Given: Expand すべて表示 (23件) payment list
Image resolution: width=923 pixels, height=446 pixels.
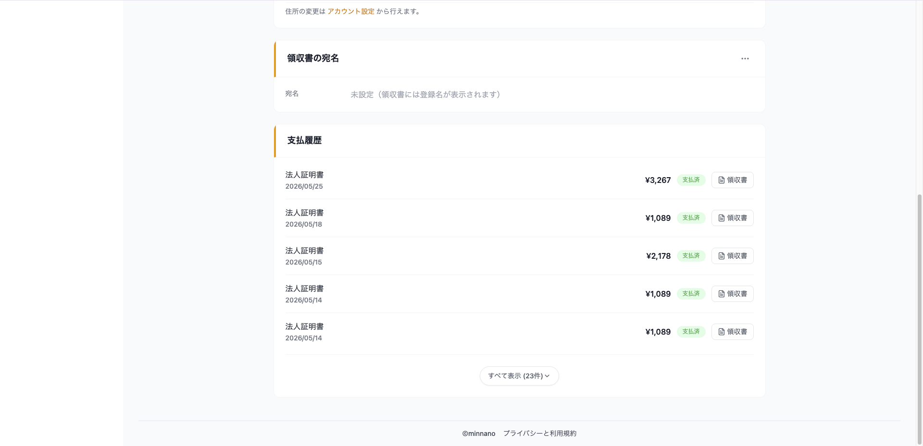Looking at the screenshot, I should [x=519, y=376].
